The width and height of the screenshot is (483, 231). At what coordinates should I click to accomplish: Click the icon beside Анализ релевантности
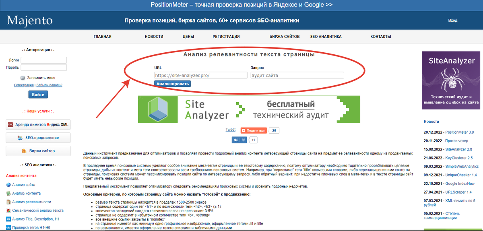(8, 202)
